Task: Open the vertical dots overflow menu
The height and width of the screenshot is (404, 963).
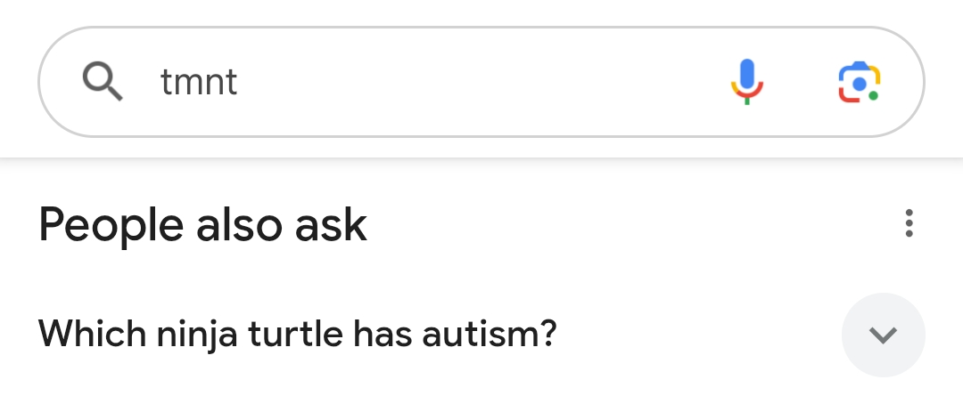Action: 909,223
